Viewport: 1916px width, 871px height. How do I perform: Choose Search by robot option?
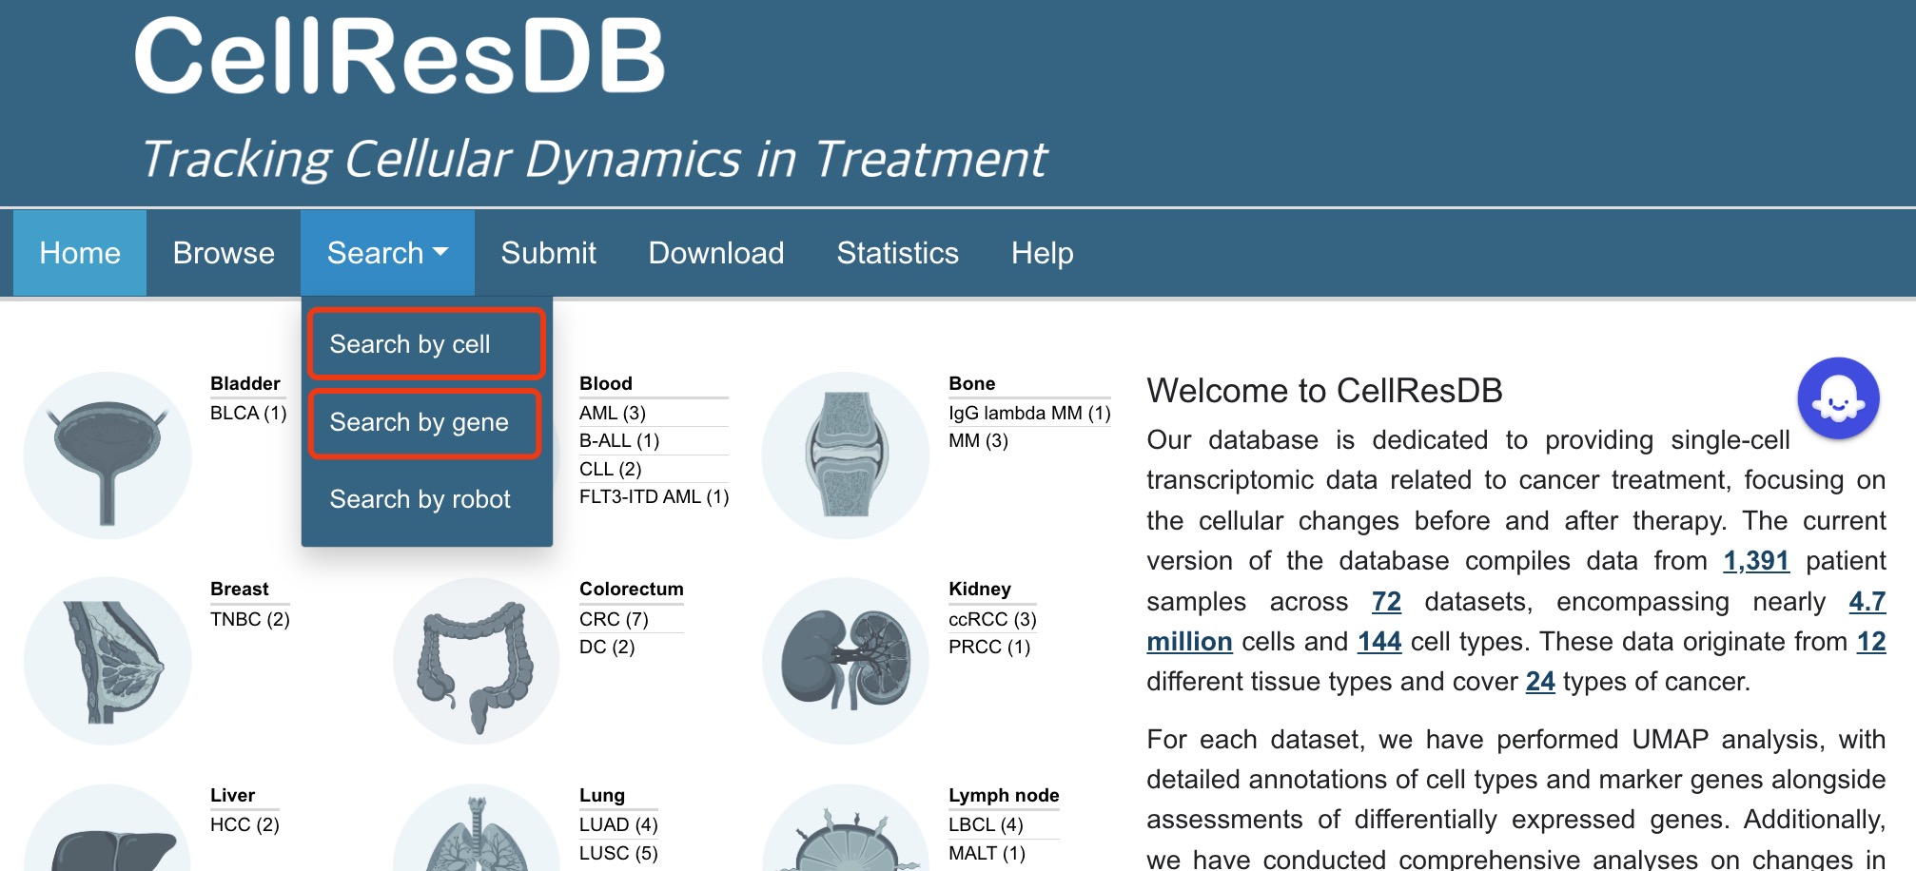(427, 499)
